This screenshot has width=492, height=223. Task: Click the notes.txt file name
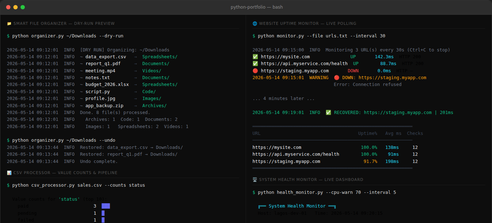click(x=98, y=78)
